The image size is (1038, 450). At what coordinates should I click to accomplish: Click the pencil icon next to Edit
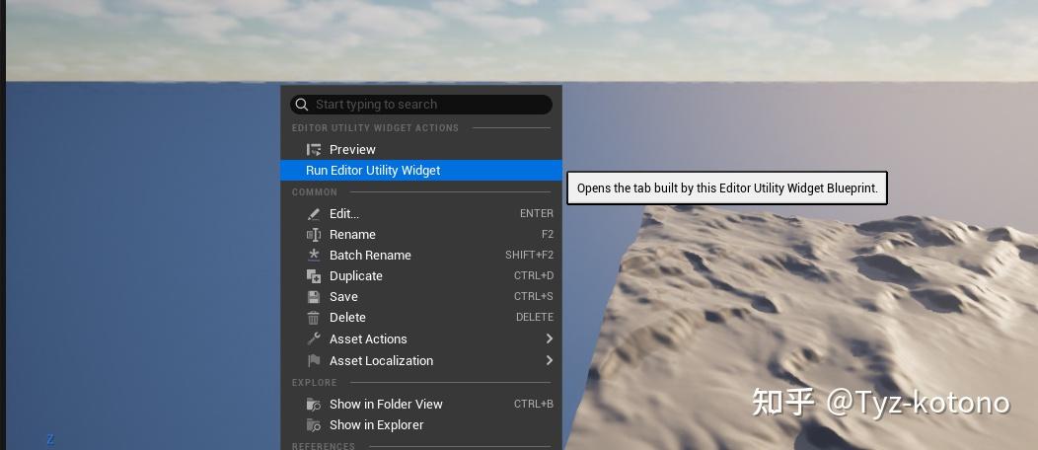[x=314, y=214]
